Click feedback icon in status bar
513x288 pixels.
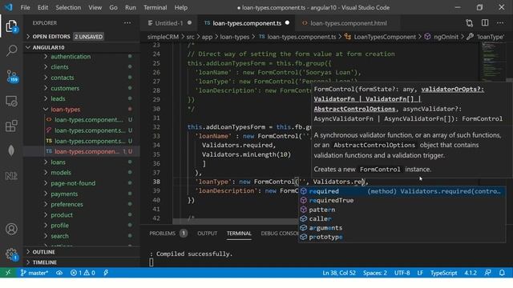click(487, 273)
